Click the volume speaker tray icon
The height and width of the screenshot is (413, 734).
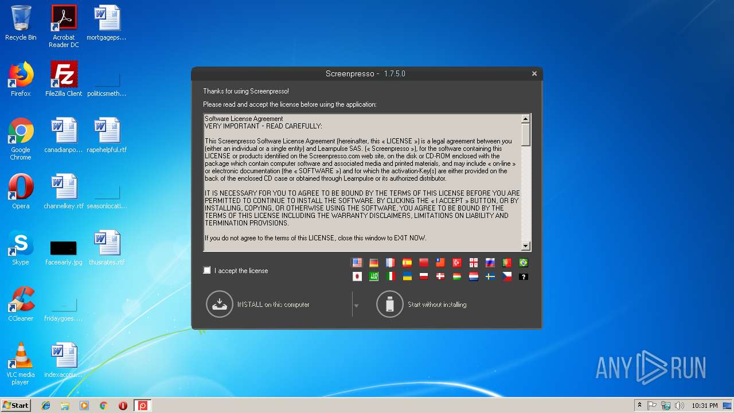680,406
